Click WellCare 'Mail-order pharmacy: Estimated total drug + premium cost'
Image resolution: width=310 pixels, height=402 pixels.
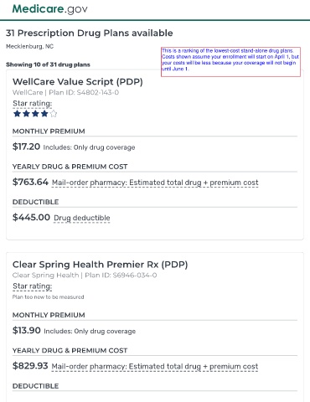coord(155,183)
